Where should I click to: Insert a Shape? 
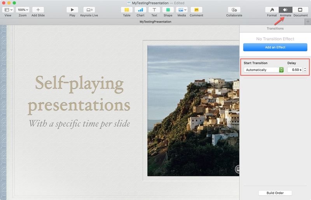click(168, 10)
